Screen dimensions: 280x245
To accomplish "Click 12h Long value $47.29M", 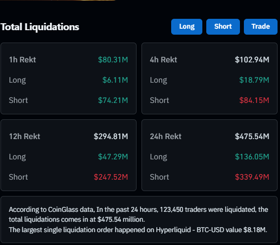I will click(x=113, y=157).
